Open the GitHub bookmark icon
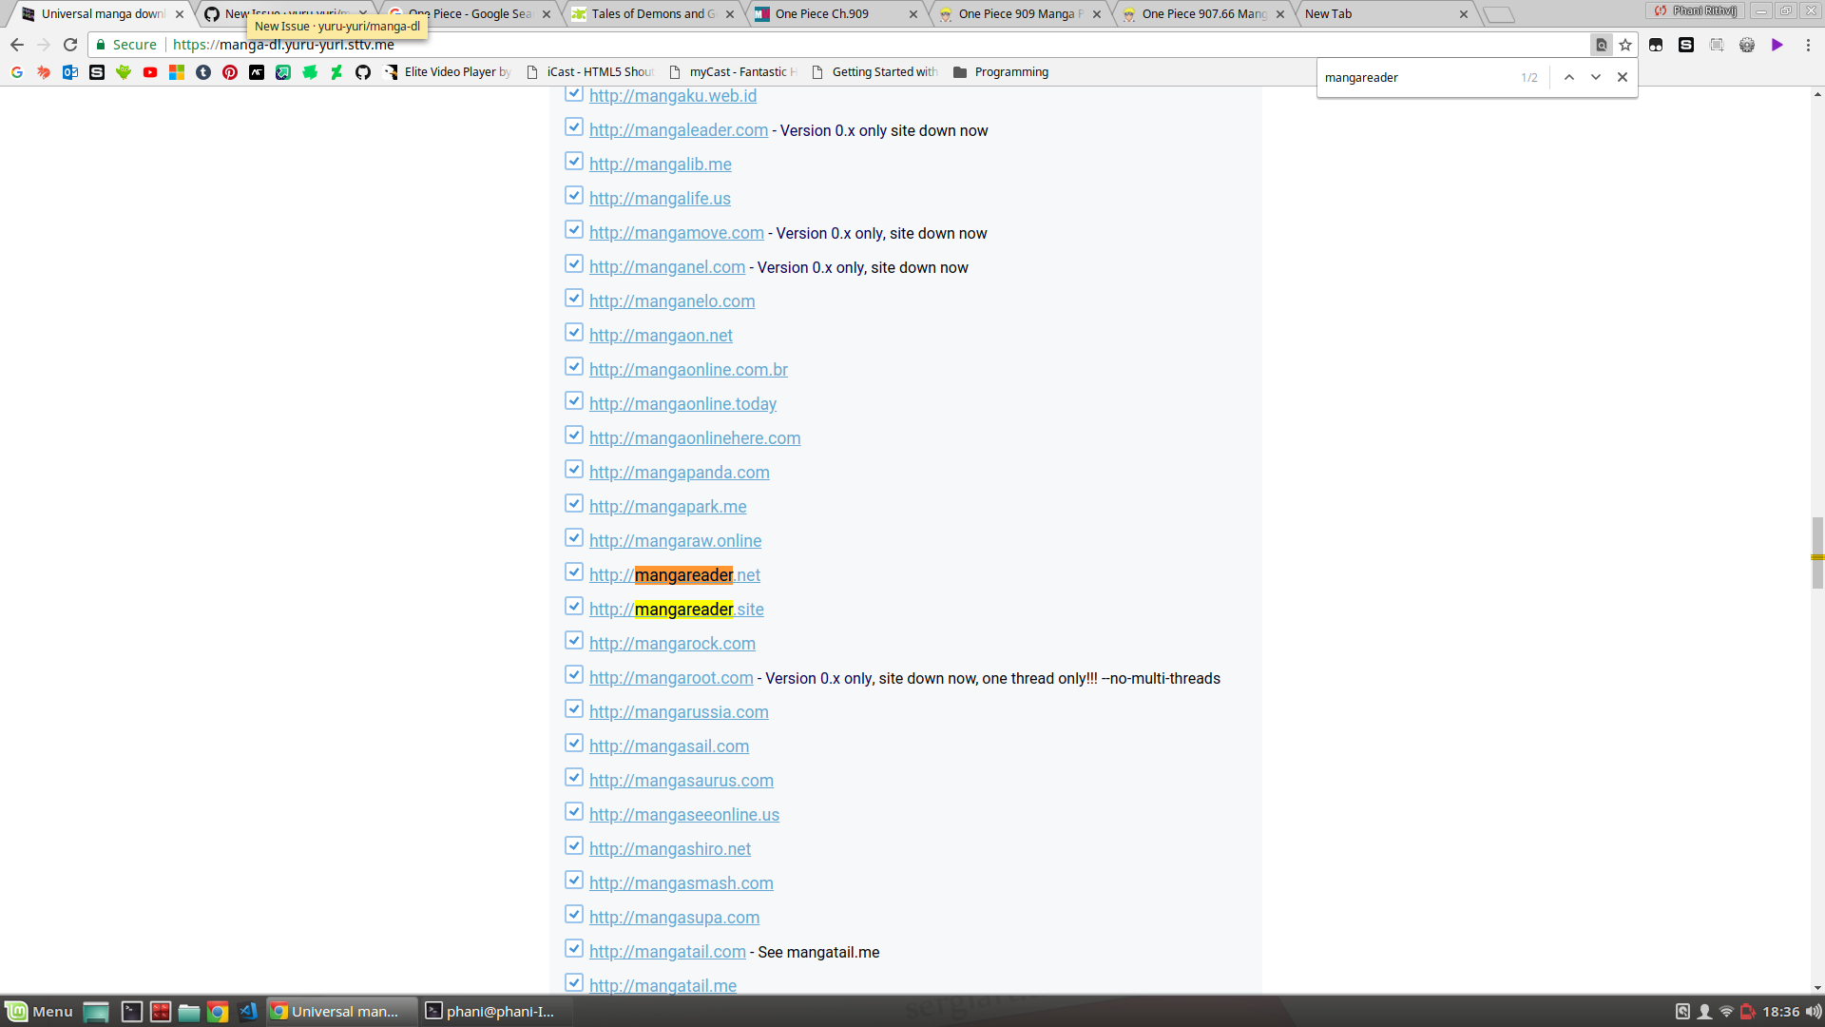This screenshot has width=1825, height=1027. click(x=363, y=72)
